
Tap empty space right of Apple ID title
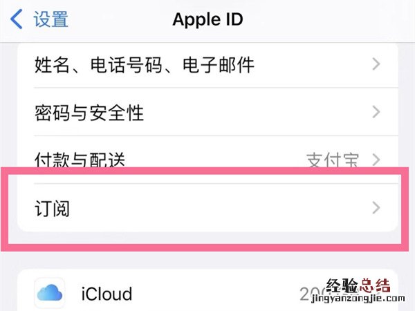tap(332, 19)
